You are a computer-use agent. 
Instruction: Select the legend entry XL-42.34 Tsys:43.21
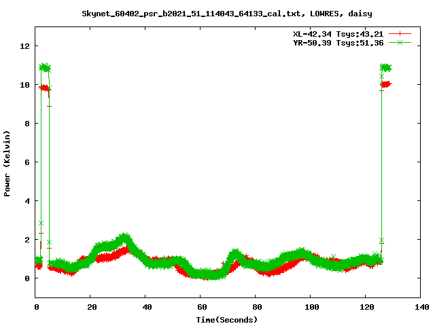coord(338,34)
